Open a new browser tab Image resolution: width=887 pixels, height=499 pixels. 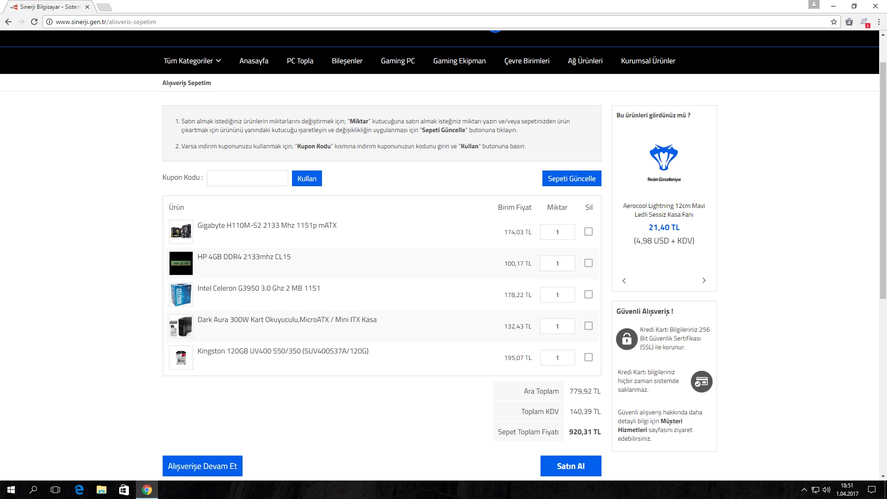coord(104,7)
